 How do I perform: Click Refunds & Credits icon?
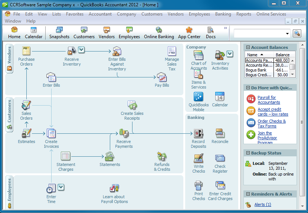[x=162, y=156]
